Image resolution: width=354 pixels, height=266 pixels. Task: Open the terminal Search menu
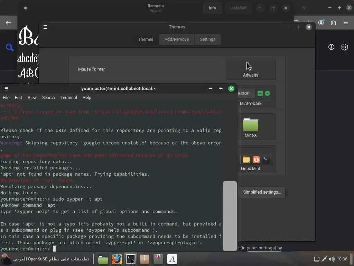click(x=48, y=97)
